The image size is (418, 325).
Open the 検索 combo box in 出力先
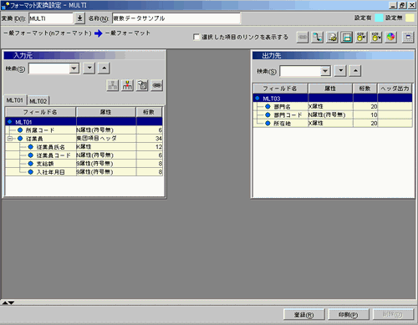coord(325,71)
